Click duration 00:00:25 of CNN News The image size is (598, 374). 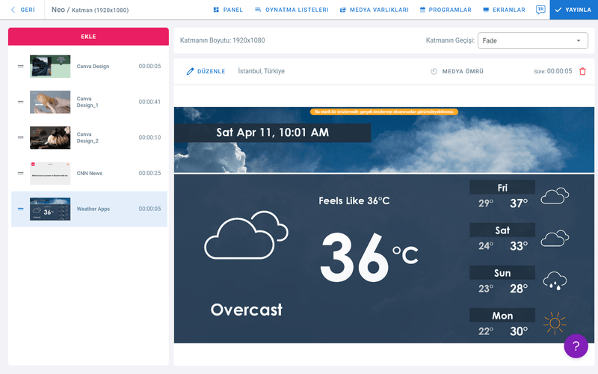pos(149,174)
